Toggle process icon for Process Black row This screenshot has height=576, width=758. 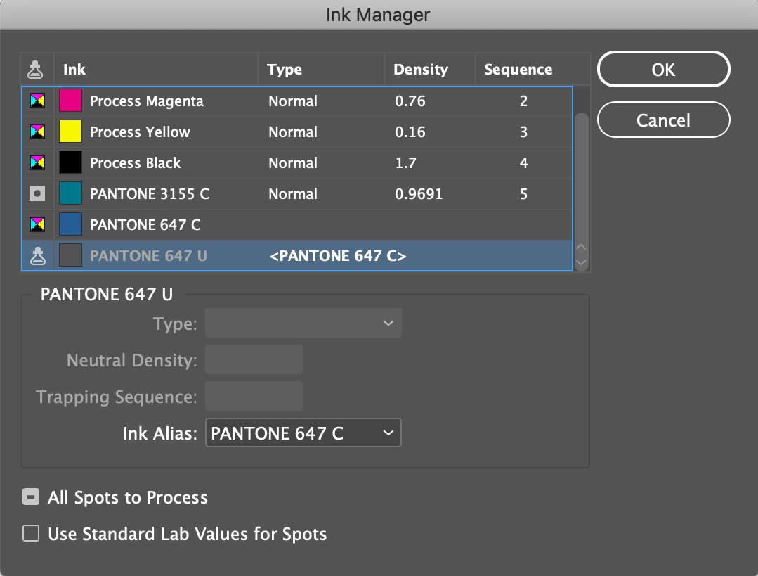[x=37, y=162]
